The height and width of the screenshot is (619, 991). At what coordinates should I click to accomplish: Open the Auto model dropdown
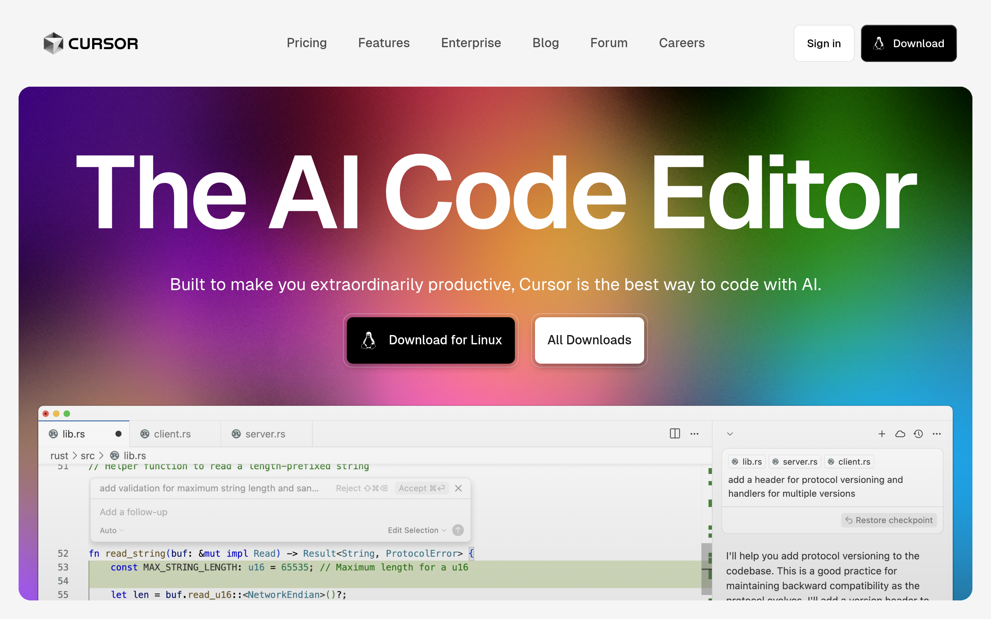[111, 530]
